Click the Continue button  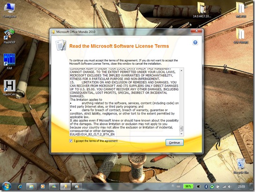click(174, 143)
